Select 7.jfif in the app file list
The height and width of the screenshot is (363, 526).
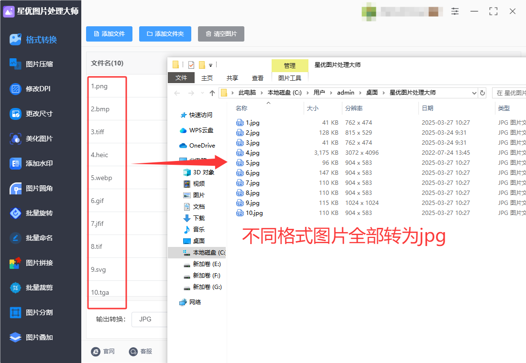97,224
